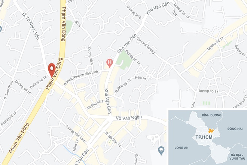Click the school graduation cap marker
247x165 pixels.
(161, 151)
